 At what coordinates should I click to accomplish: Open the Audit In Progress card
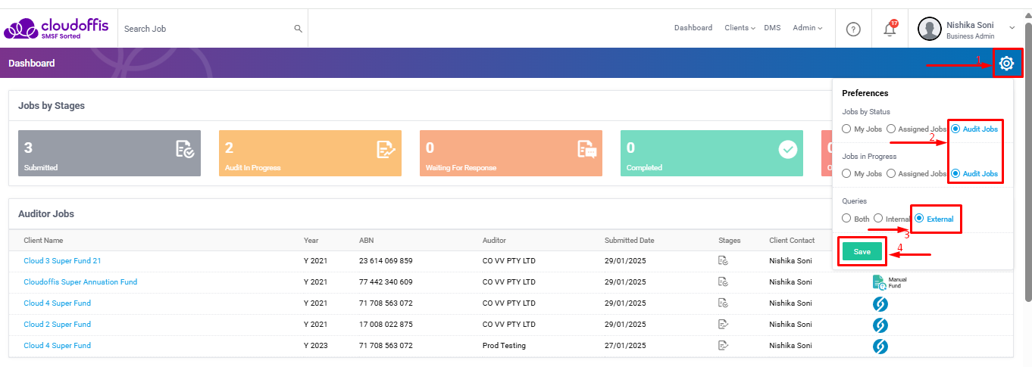pyautogui.click(x=310, y=154)
